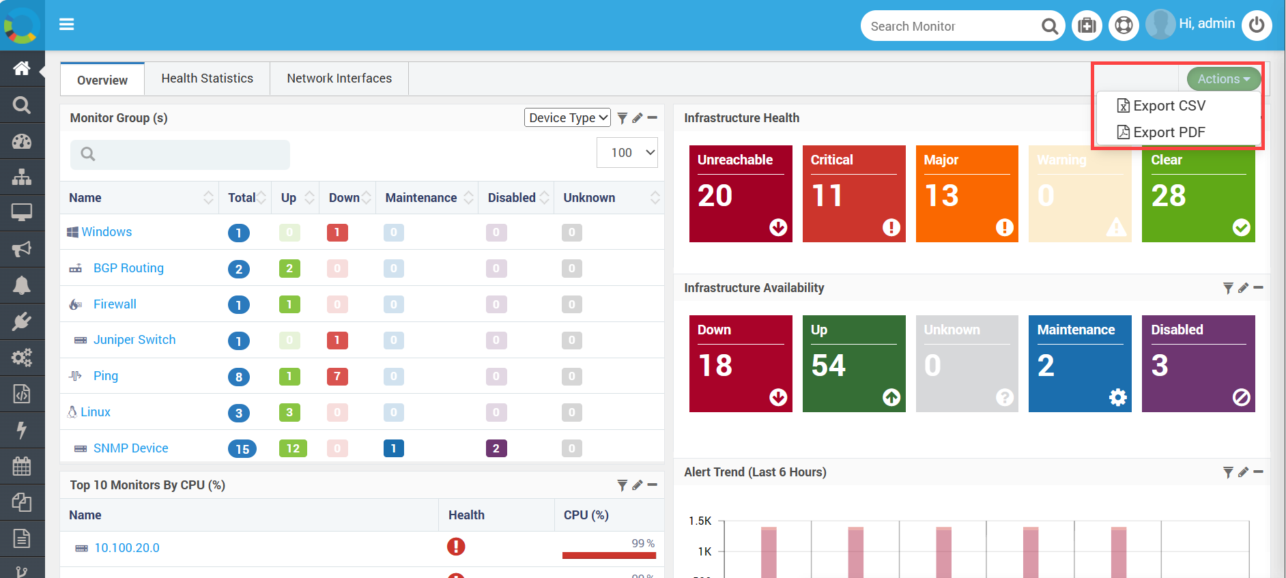The height and width of the screenshot is (578, 1286).
Task: Click the Major 13 health tile
Action: point(967,194)
